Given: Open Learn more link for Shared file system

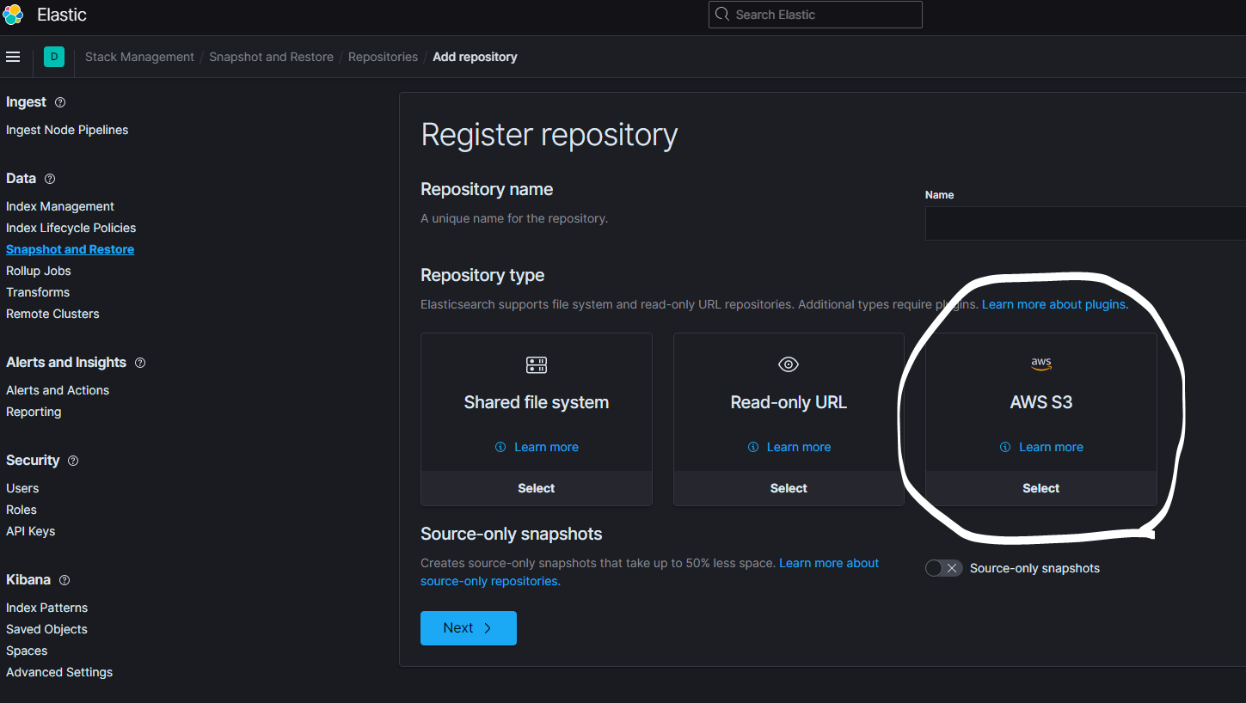Looking at the screenshot, I should coord(546,447).
